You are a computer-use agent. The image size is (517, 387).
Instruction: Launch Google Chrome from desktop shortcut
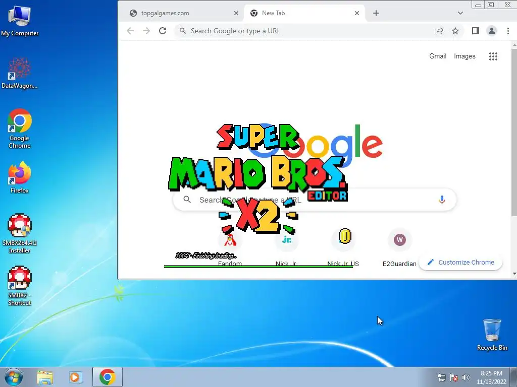pyautogui.click(x=20, y=128)
